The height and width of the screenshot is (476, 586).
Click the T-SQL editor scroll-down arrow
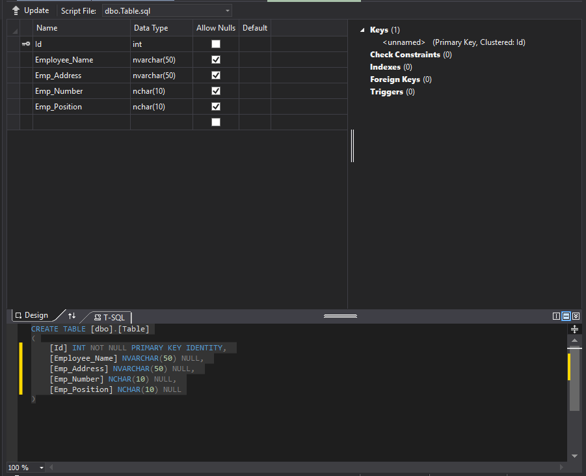(x=574, y=456)
